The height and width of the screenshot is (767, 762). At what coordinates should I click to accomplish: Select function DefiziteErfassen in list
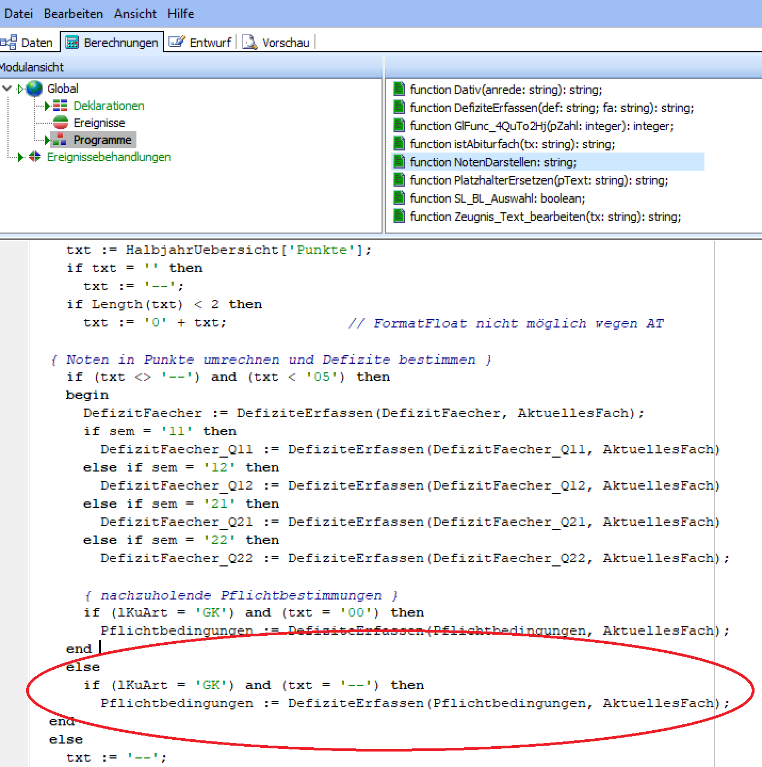[x=552, y=108]
